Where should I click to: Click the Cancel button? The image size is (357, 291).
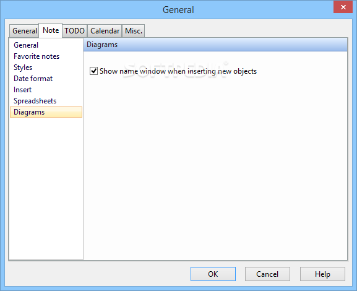(267, 274)
